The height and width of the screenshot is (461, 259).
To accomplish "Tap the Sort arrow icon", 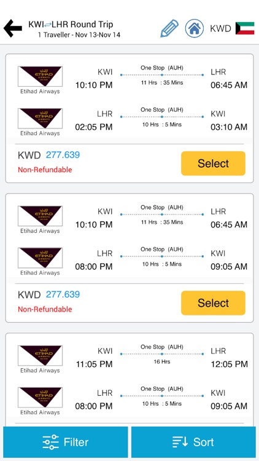I will (180, 442).
